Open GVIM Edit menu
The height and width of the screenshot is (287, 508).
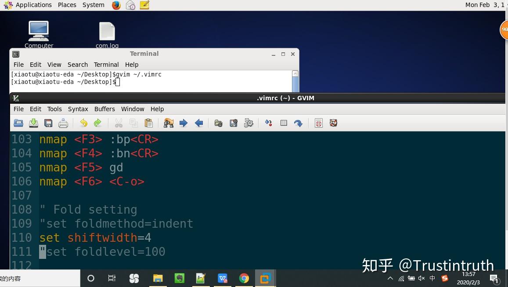(35, 109)
